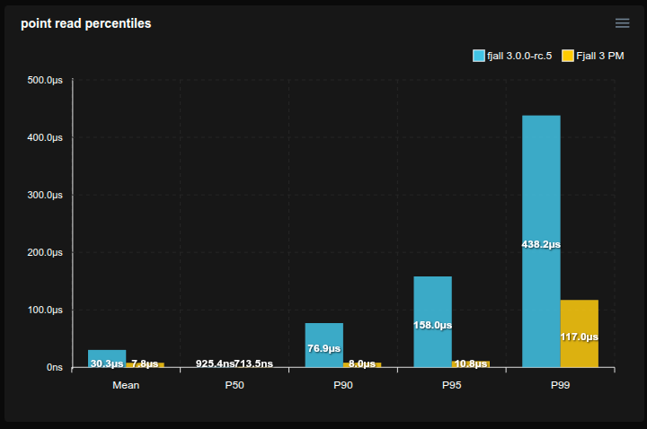Image resolution: width=647 pixels, height=429 pixels.
Task: Toggle the Fjall 3 PM series label
Action: [x=600, y=56]
